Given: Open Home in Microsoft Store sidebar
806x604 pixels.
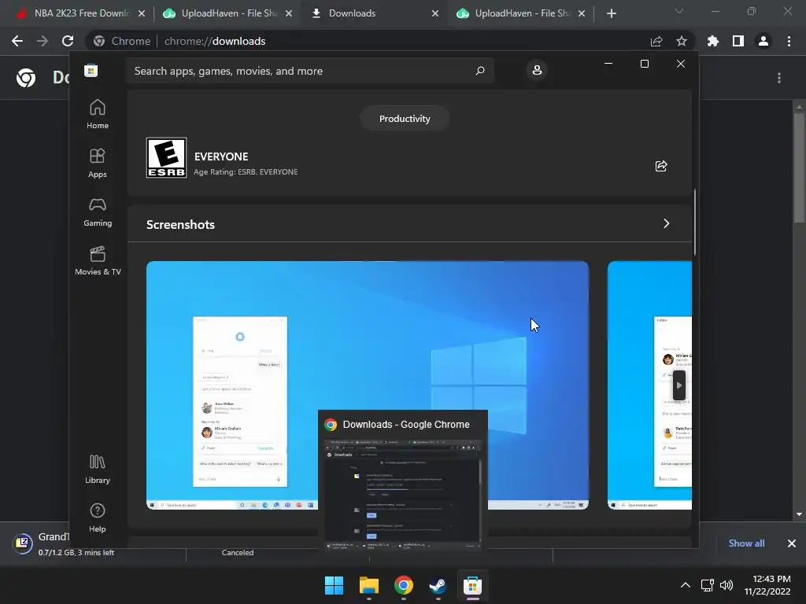Looking at the screenshot, I should pyautogui.click(x=97, y=114).
